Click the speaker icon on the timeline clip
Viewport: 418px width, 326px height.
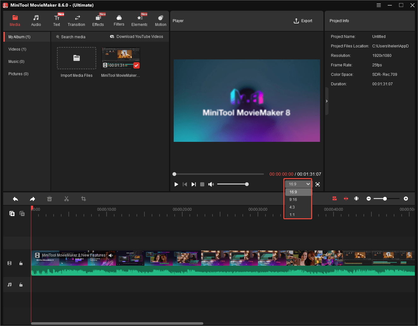click(111, 255)
